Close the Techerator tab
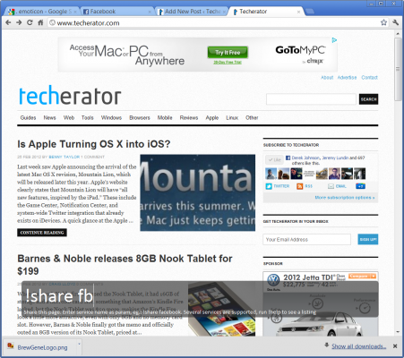 pyautogui.click(x=298, y=12)
